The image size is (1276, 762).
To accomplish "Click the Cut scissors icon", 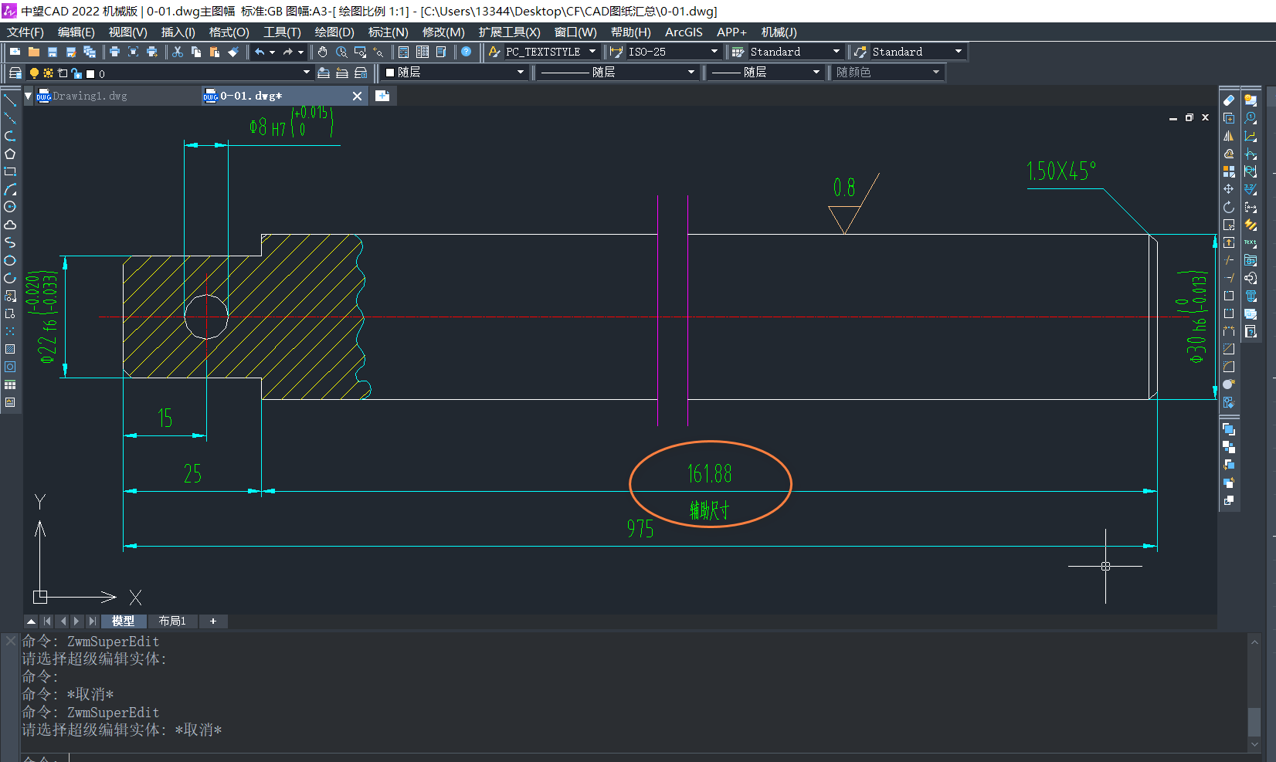I will [178, 52].
